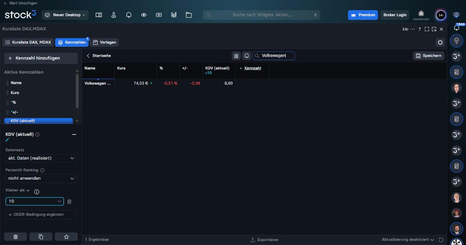Click the lightbulb icon in right sidebar
466x245 pixels.
point(457,41)
